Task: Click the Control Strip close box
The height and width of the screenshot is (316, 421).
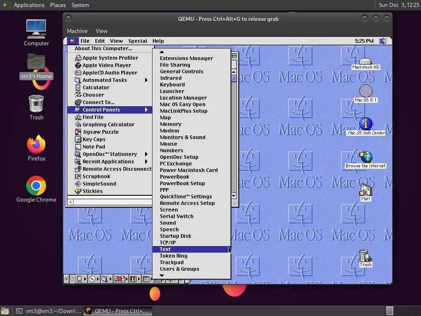Action: click(x=66, y=279)
